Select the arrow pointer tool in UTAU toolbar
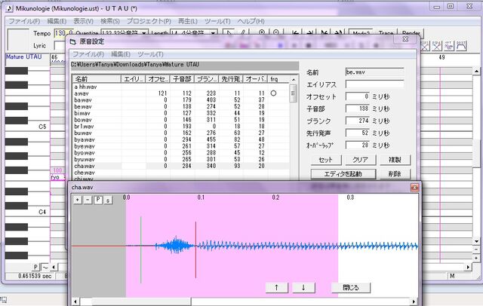 pyautogui.click(x=228, y=32)
